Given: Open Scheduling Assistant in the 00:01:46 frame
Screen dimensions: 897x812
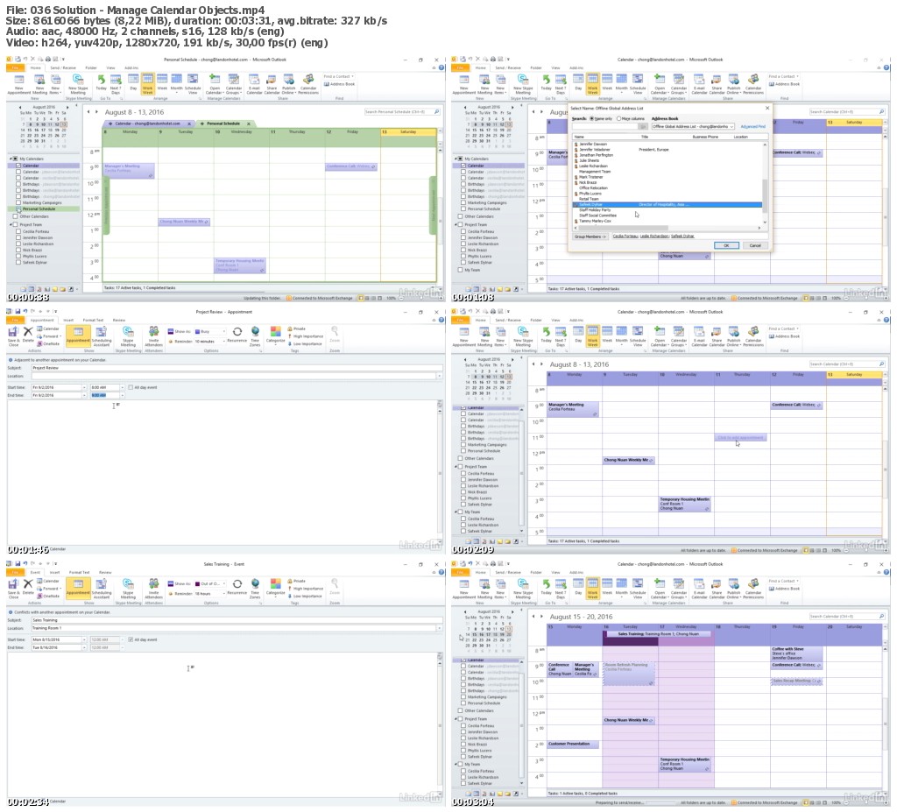Looking at the screenshot, I should pos(102,335).
